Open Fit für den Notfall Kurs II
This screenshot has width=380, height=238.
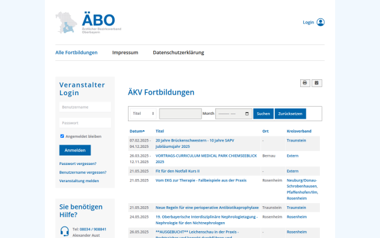tap(177, 171)
